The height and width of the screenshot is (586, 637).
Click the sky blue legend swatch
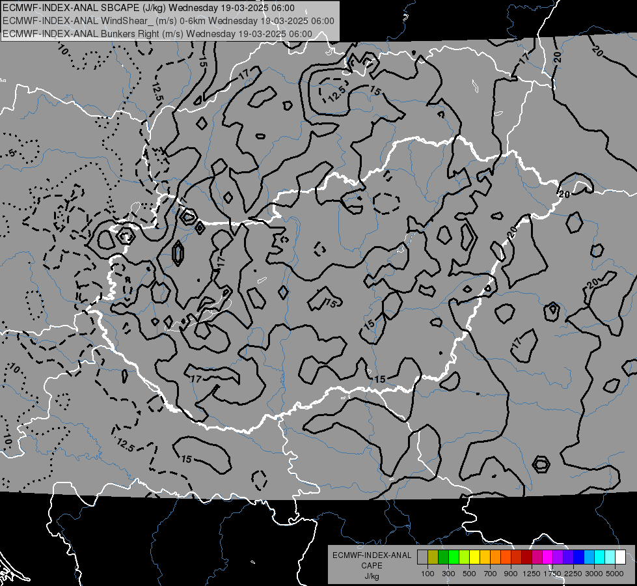pyautogui.click(x=589, y=557)
